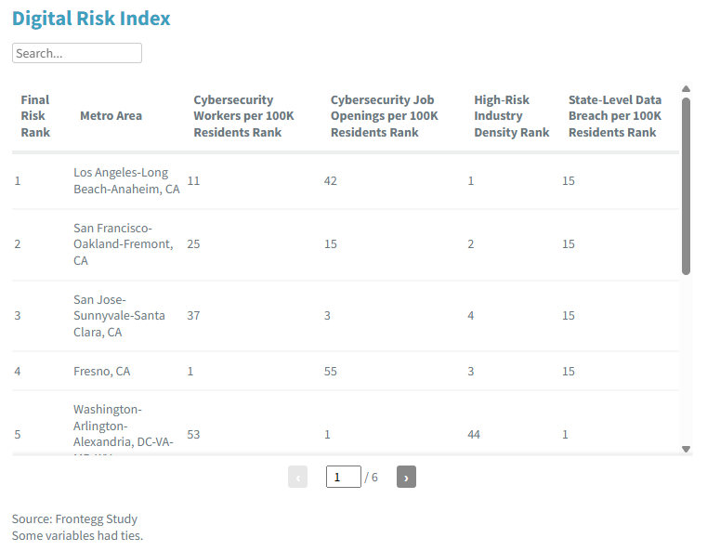
Task: Select the San Francisco-Oakland-Fremont metro cell
Action: (123, 244)
